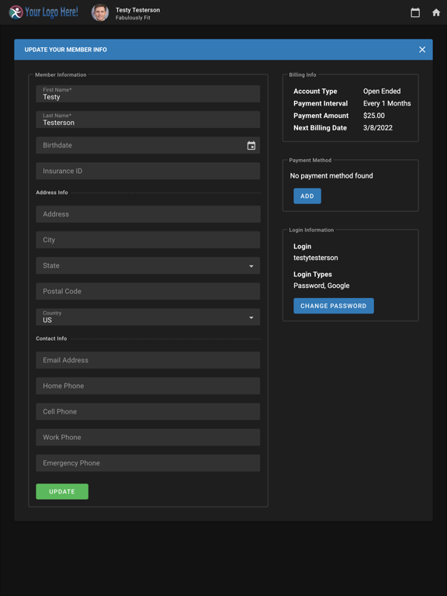Focus the Postal Code field
447x596 pixels.
tap(148, 291)
